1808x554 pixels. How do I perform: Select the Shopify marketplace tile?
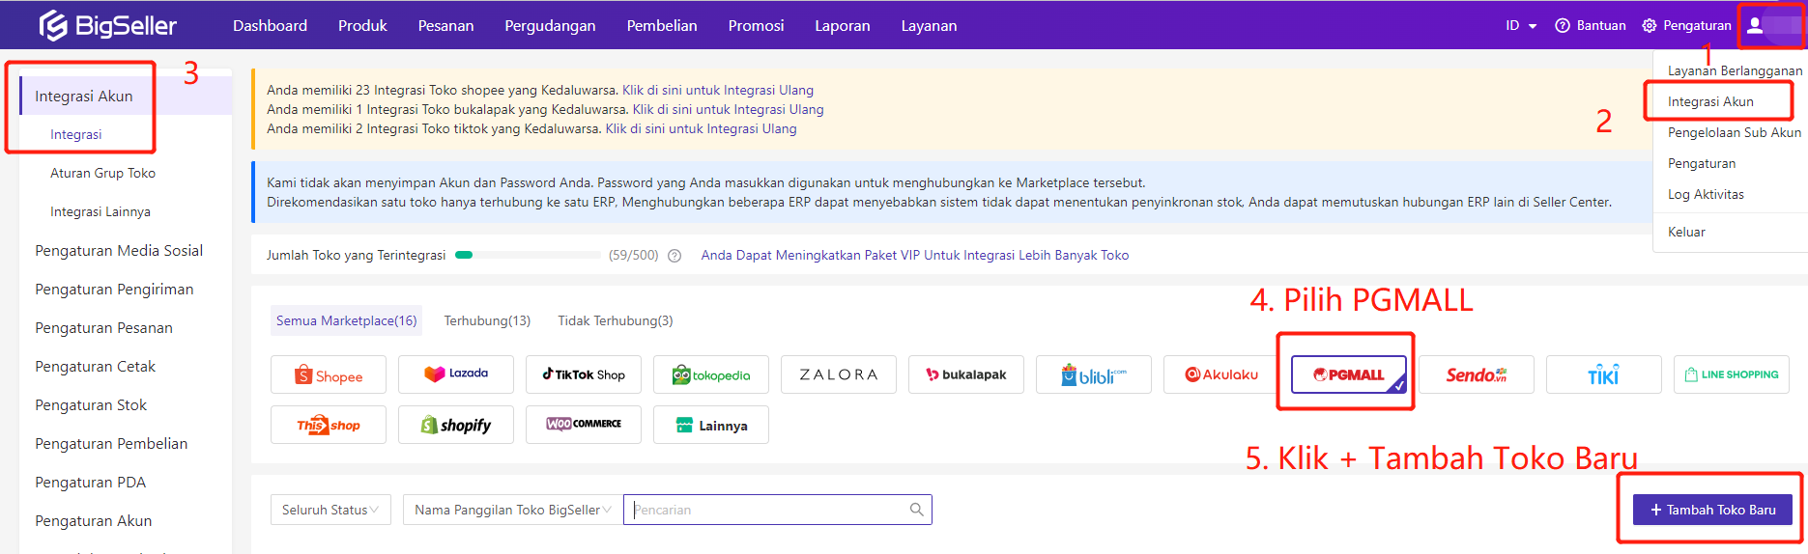click(x=456, y=426)
